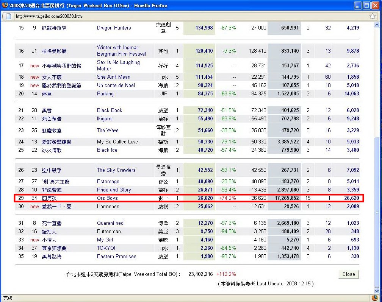Click the Chinese title 東京狂想曲
Viewport: 382px width, 302px height.
(x=54, y=248)
